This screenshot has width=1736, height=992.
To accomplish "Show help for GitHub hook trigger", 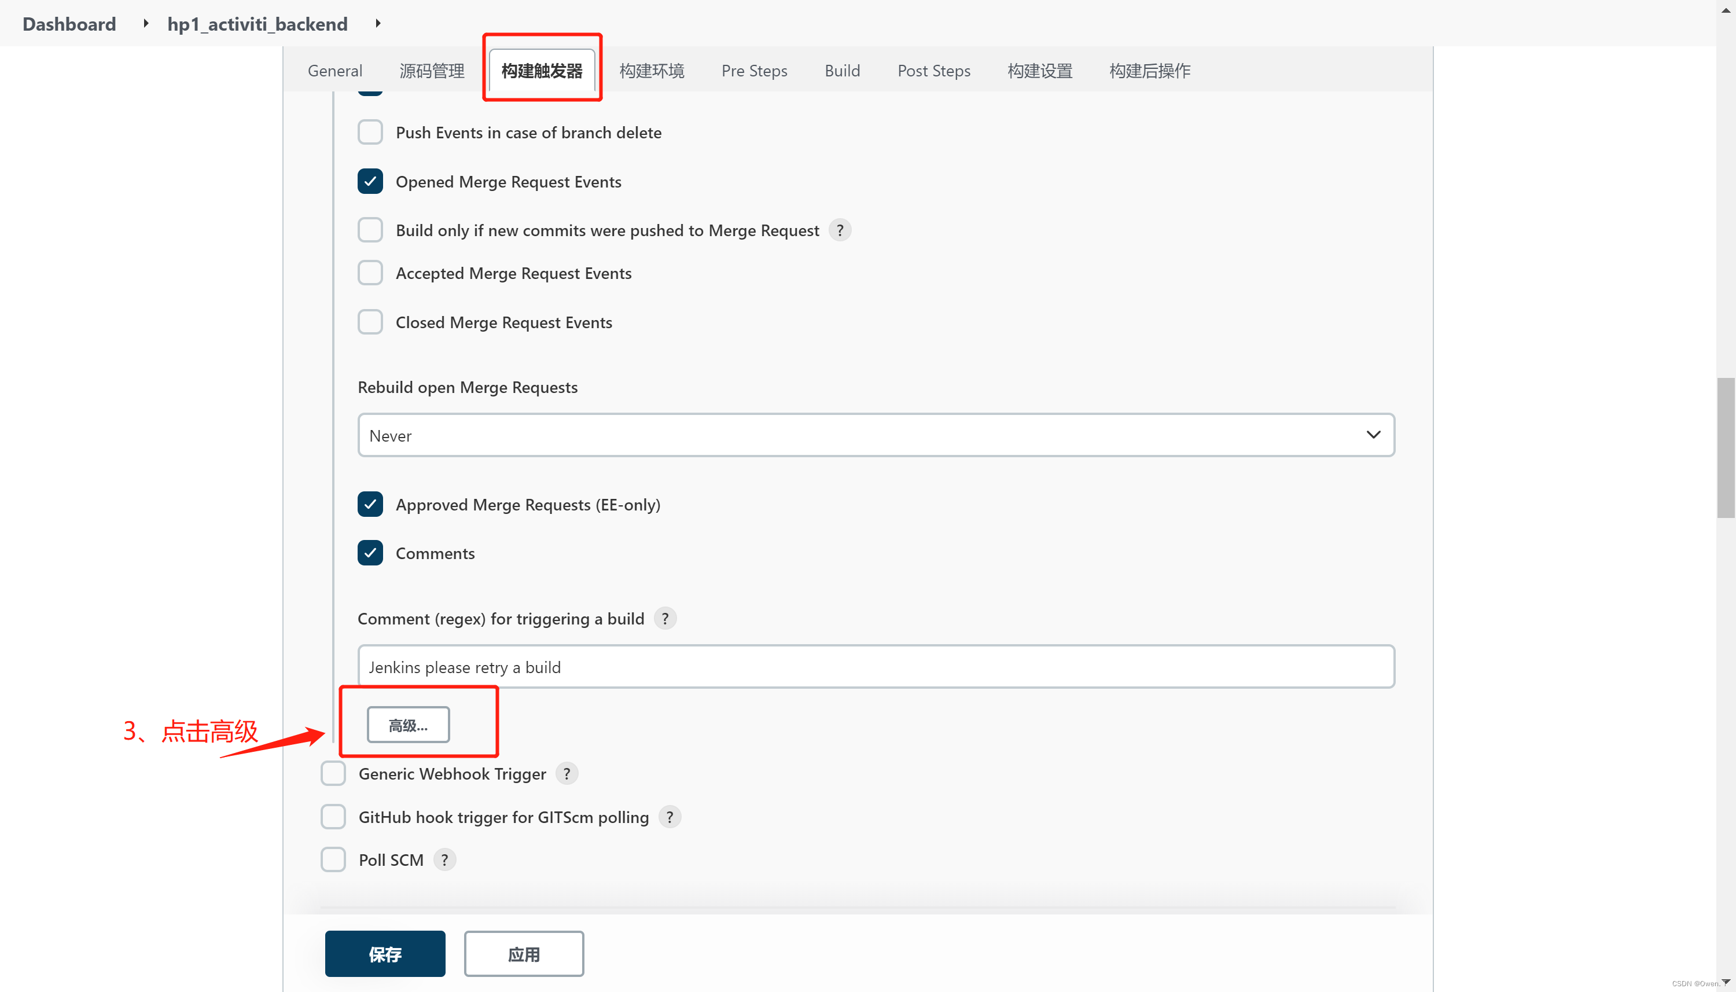I will coord(670,817).
